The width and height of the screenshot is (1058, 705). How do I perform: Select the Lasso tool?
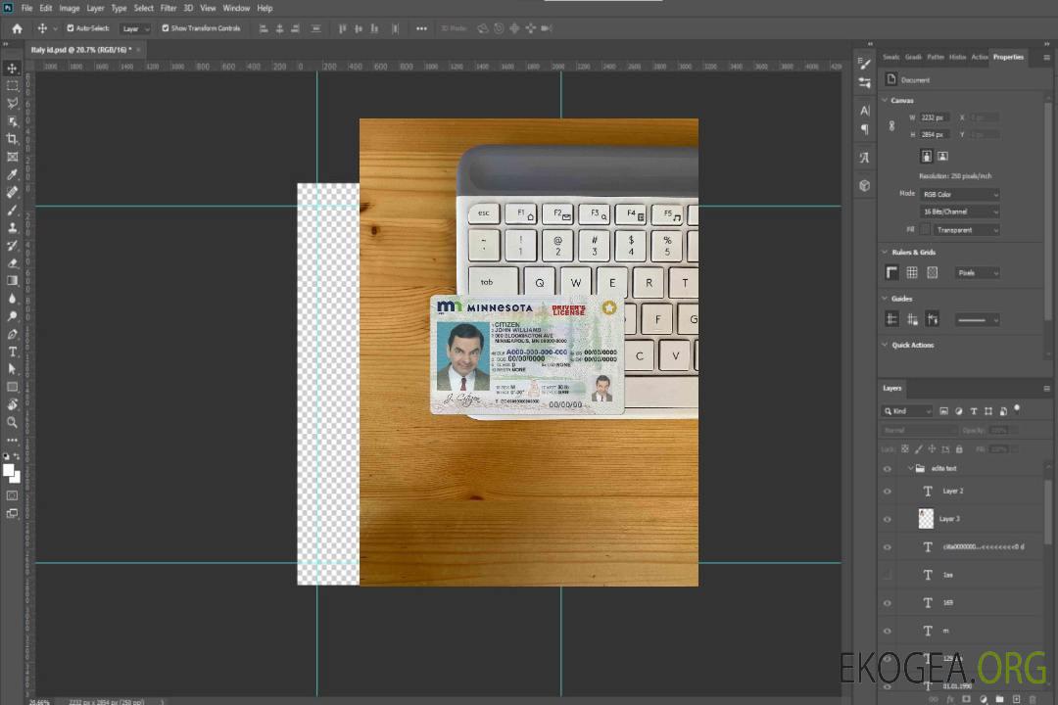(x=13, y=103)
